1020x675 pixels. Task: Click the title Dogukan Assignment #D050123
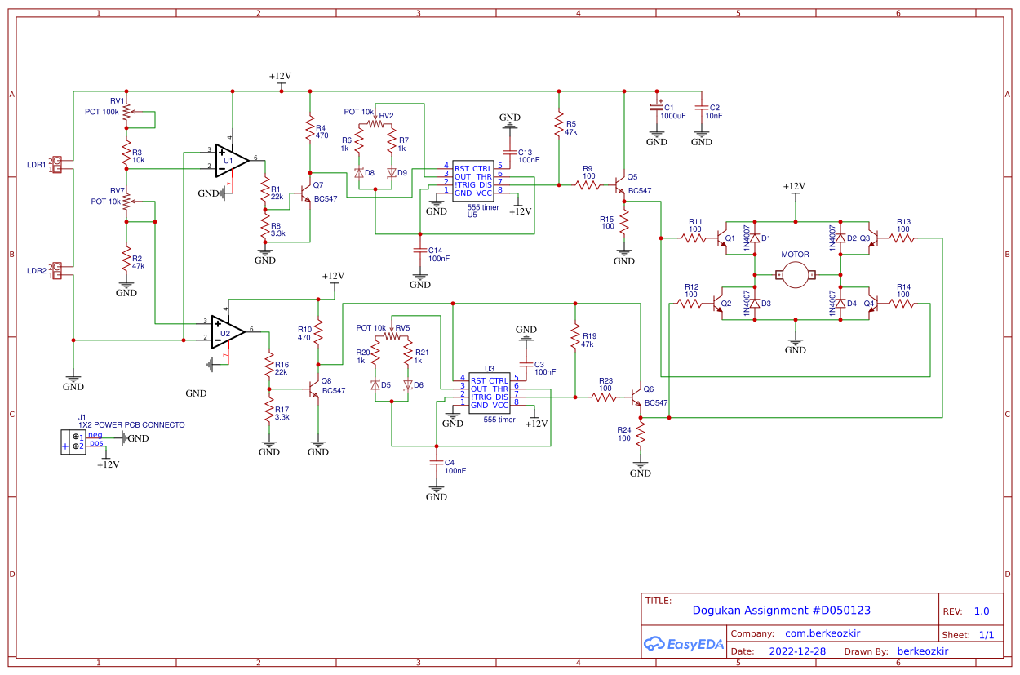click(782, 610)
